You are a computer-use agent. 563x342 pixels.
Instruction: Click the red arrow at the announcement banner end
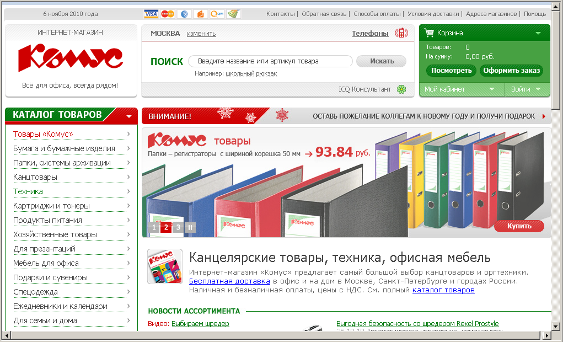click(x=544, y=116)
